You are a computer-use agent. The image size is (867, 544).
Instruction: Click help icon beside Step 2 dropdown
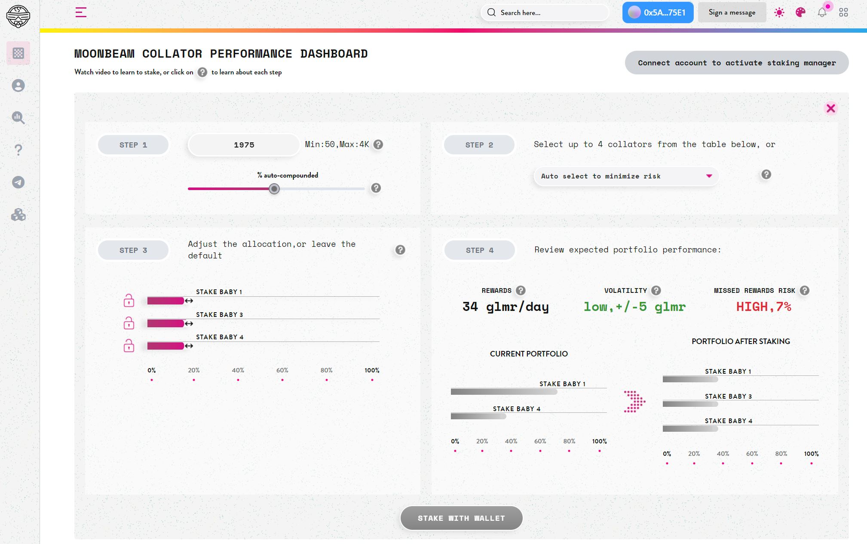tap(766, 174)
